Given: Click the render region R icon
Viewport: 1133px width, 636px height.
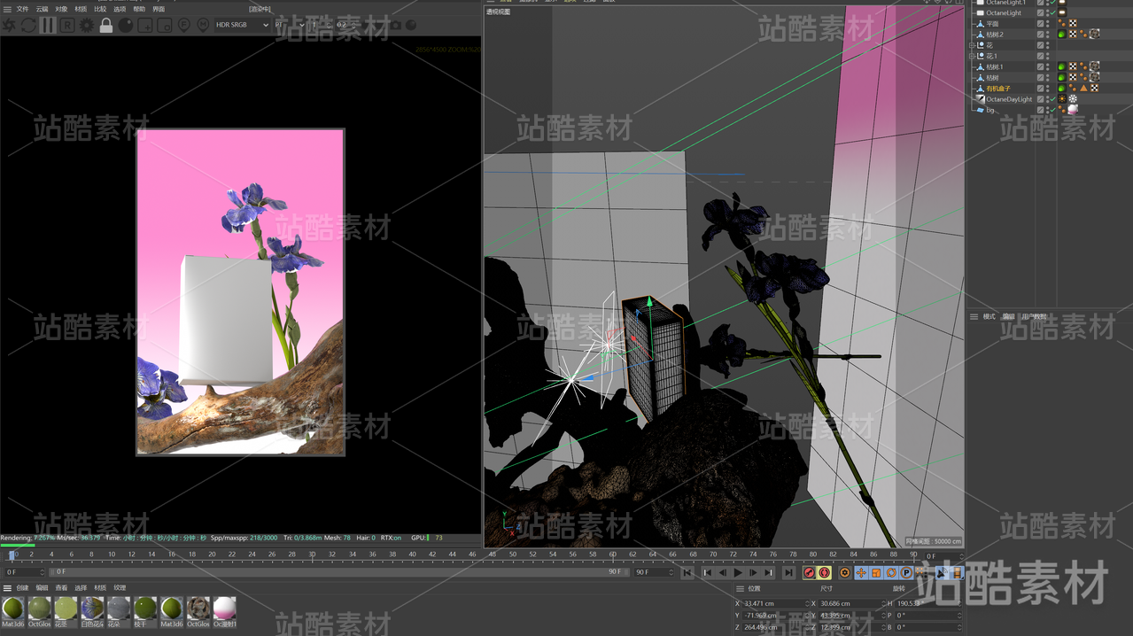Looking at the screenshot, I should (67, 26).
